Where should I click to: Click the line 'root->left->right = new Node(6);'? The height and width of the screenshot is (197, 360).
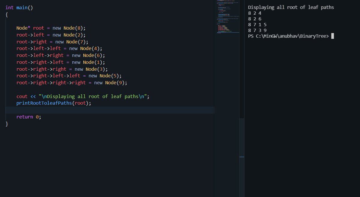click(61, 55)
